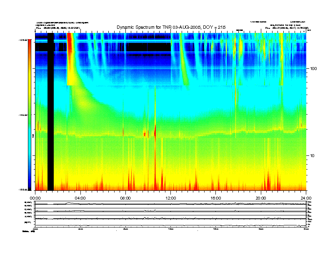330x255 pixels.
Task: Click the "-155.00" color scale label
Action: coord(23,190)
